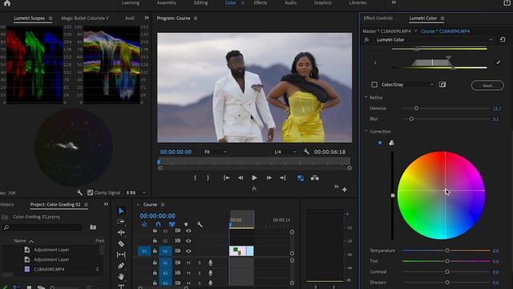Open the Program monitor button editor plus
513x289 pixels.
pyautogui.click(x=345, y=189)
